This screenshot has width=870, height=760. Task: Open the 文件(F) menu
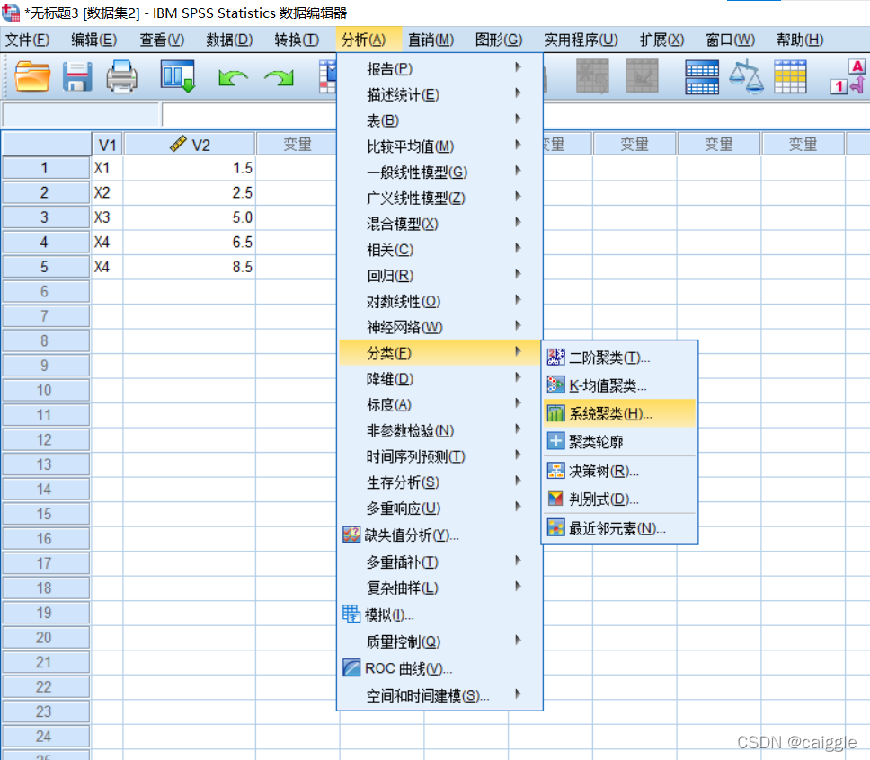pyautogui.click(x=27, y=40)
